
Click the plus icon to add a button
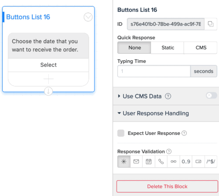pyautogui.click(x=48, y=79)
